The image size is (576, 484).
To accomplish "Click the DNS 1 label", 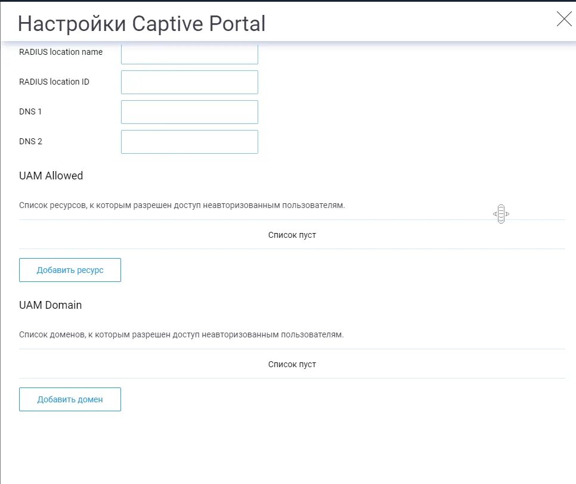I will pos(30,111).
